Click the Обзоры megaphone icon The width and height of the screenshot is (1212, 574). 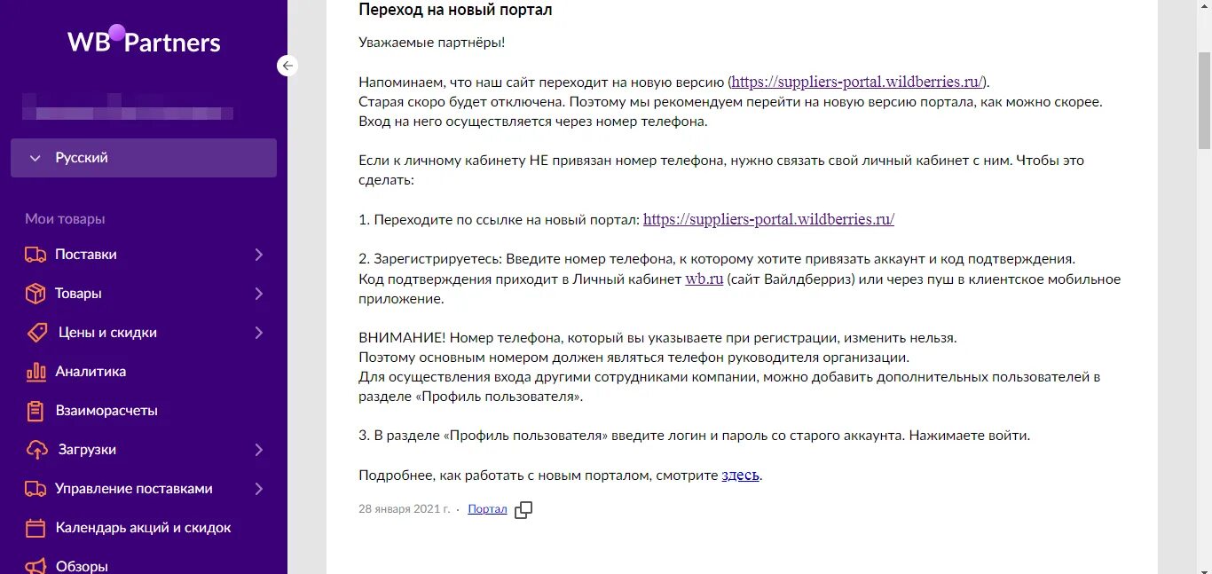click(x=35, y=566)
